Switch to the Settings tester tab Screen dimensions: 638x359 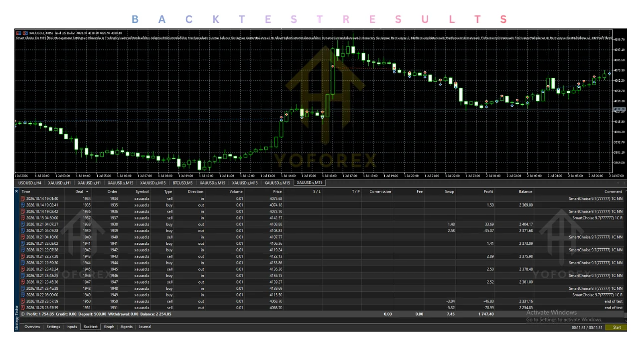pos(53,327)
